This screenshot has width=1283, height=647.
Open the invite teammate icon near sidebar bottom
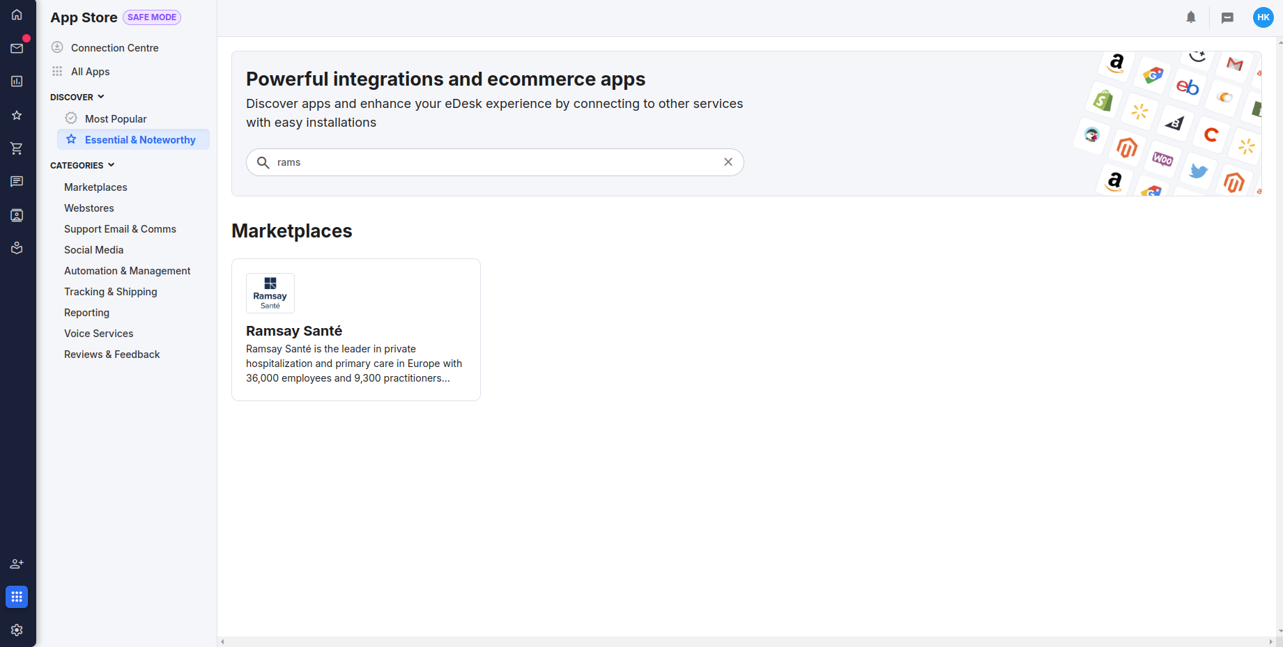pos(16,563)
